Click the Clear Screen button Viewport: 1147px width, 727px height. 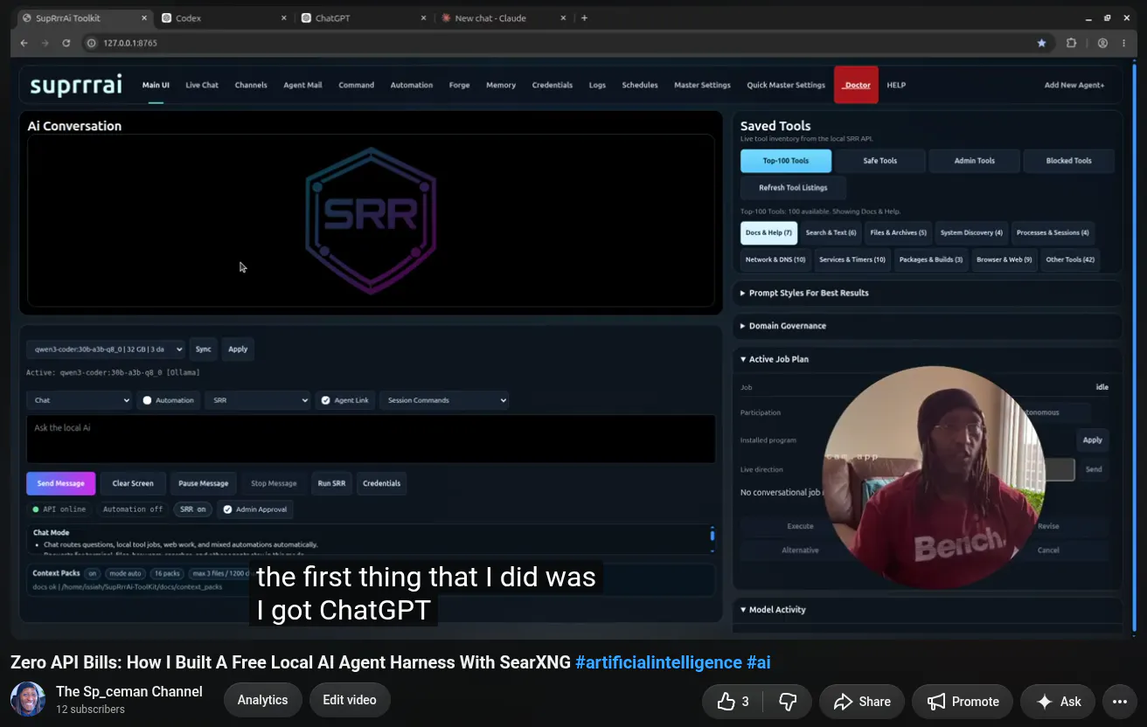tap(133, 483)
